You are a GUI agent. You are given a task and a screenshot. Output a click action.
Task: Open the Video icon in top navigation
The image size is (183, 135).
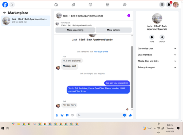pyautogui.click(x=90, y=5)
